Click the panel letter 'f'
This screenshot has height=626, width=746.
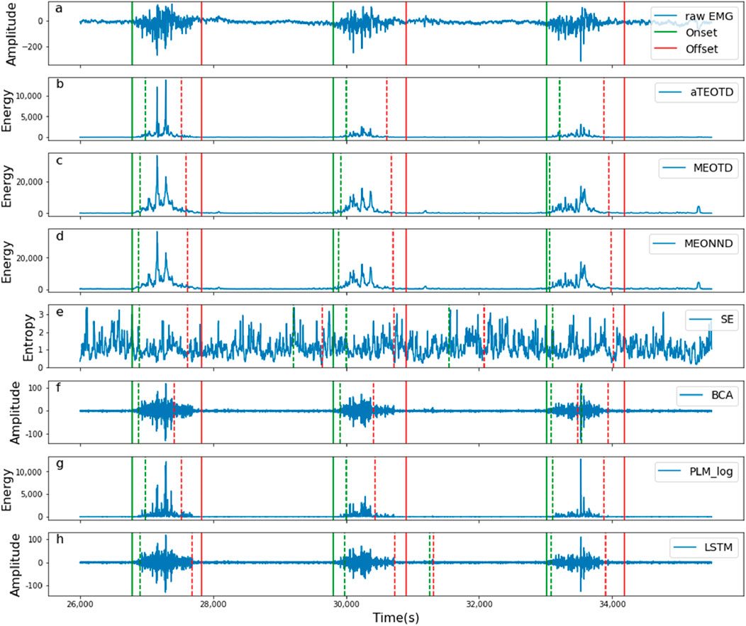[58, 387]
